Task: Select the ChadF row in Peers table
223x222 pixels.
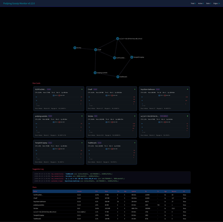Action: (111, 198)
